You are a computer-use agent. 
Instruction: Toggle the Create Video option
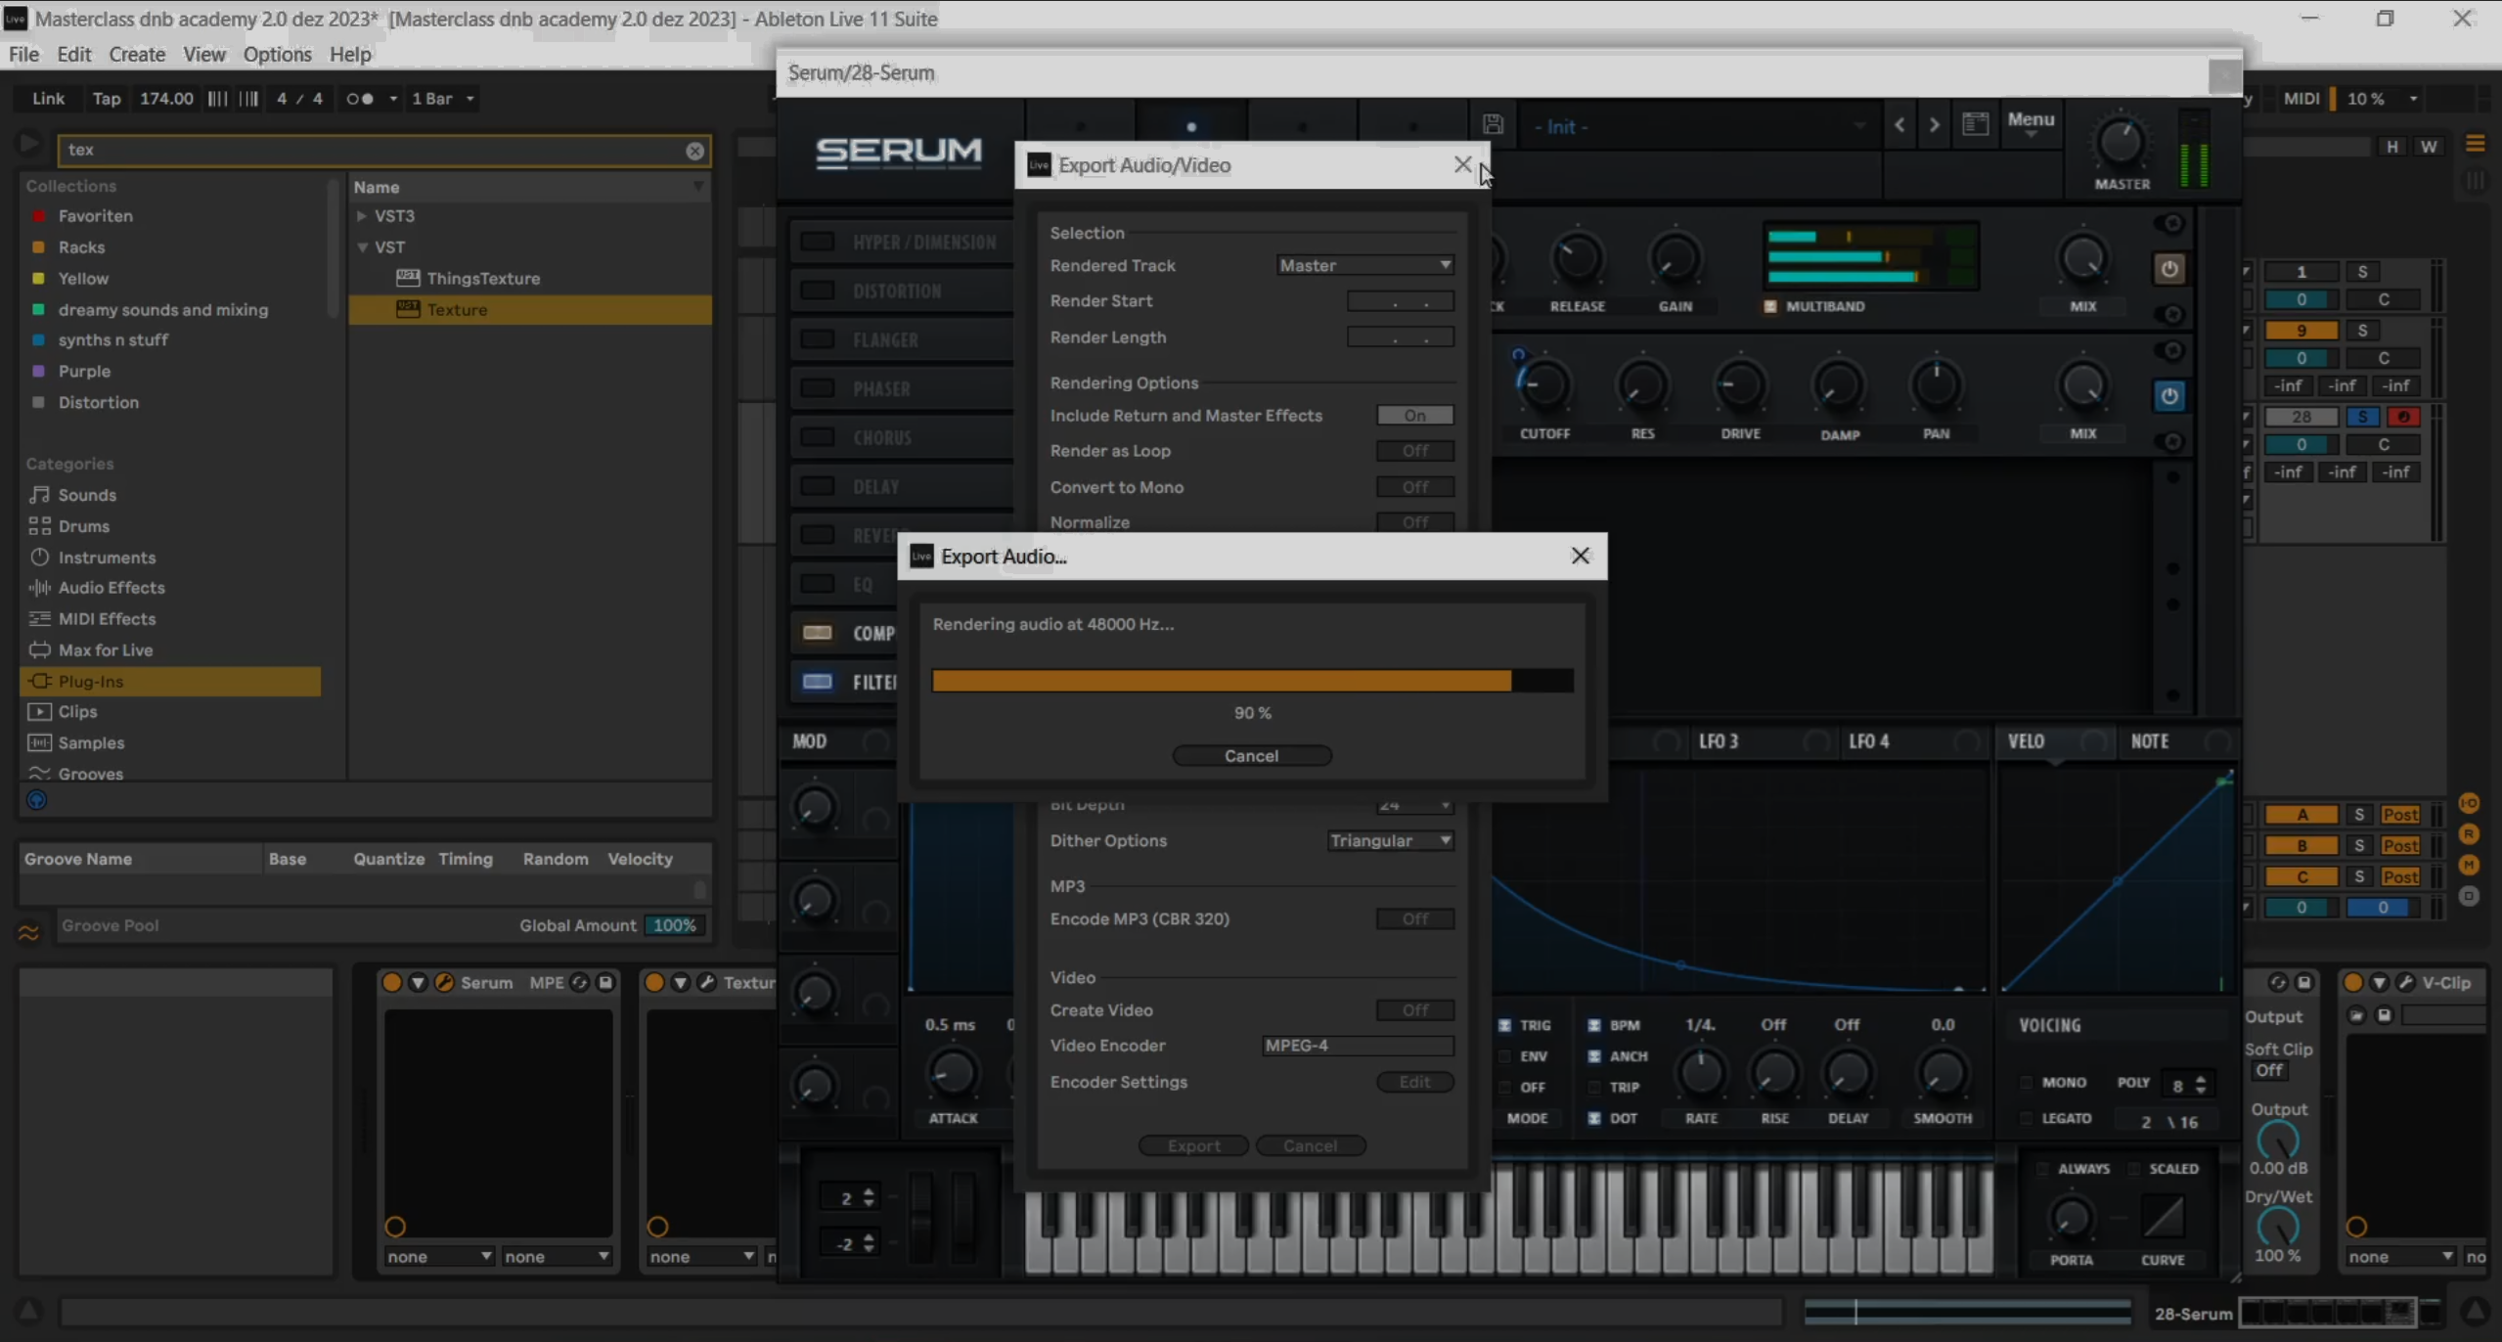(x=1414, y=1010)
